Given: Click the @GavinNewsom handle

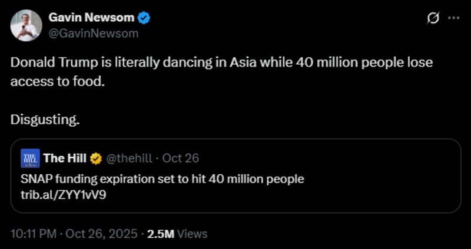Looking at the screenshot, I should 94,34.
